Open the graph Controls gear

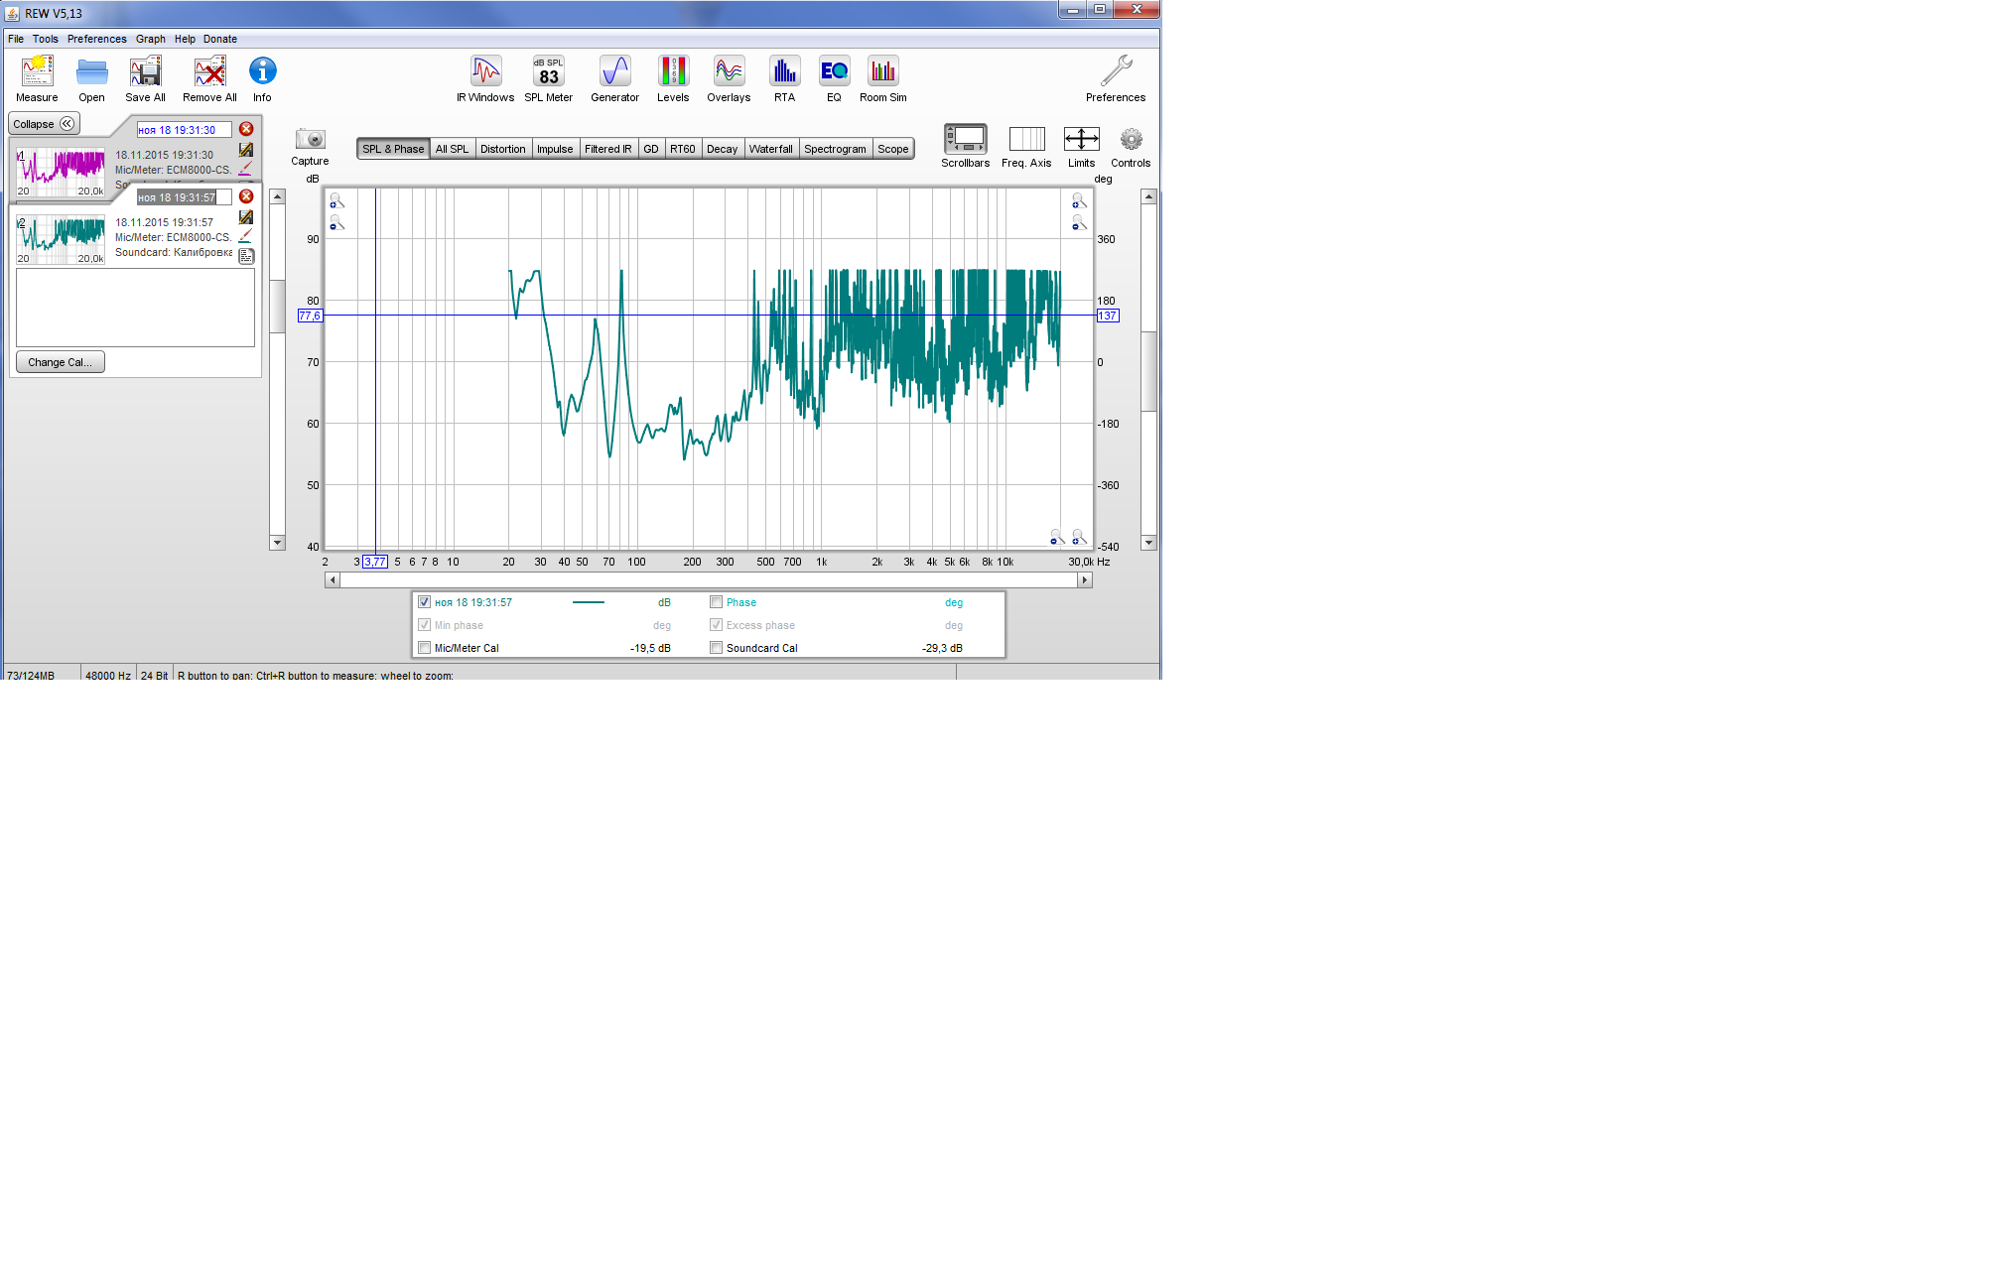pyautogui.click(x=1131, y=140)
